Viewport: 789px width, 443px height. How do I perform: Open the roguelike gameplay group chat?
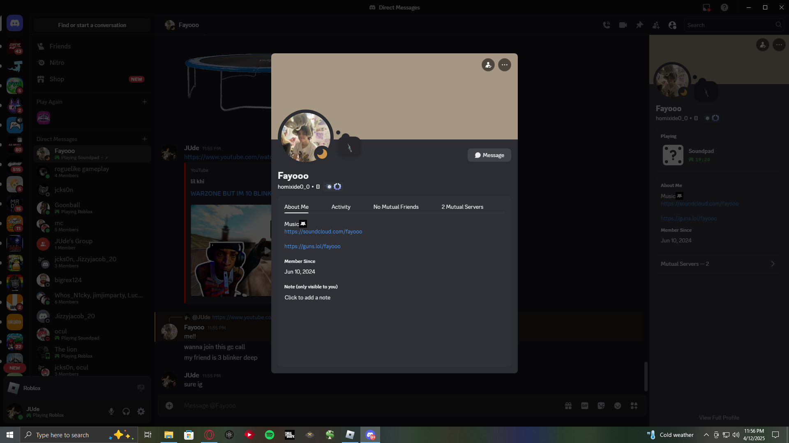point(92,172)
